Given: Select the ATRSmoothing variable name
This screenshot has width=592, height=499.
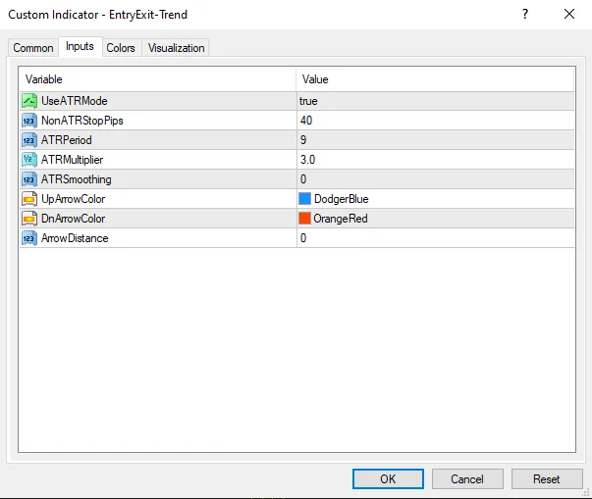Looking at the screenshot, I should pos(77,179).
